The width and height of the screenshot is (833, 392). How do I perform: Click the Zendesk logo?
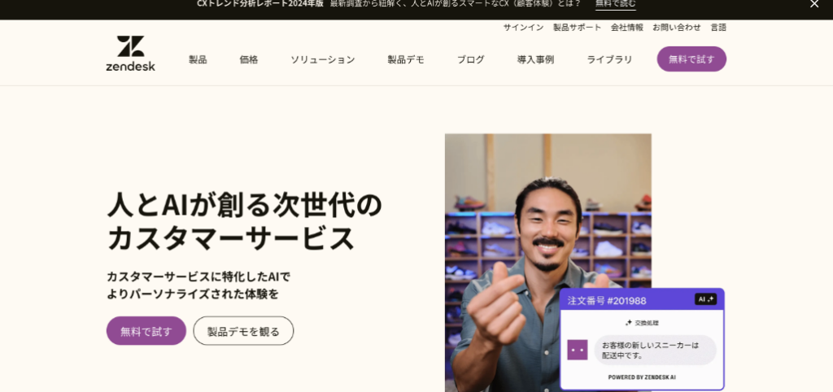click(x=131, y=54)
